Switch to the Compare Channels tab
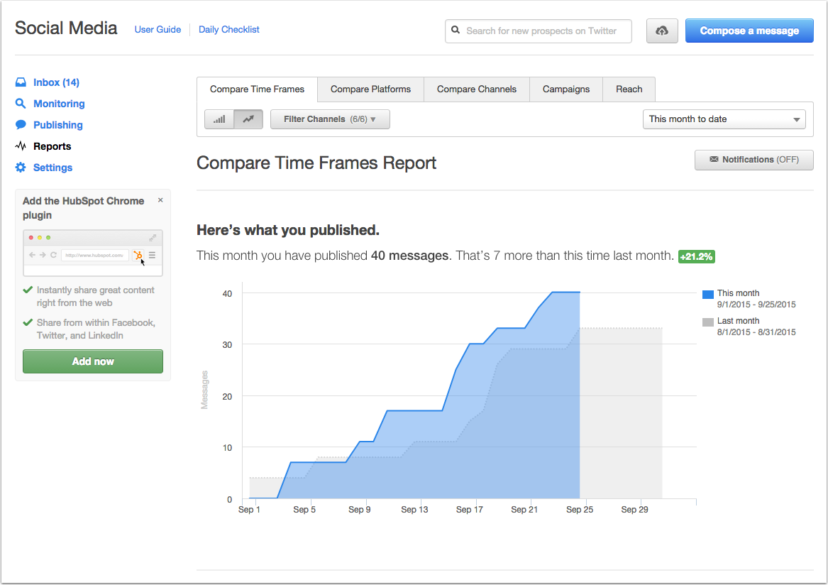The width and height of the screenshot is (828, 585). pos(476,89)
